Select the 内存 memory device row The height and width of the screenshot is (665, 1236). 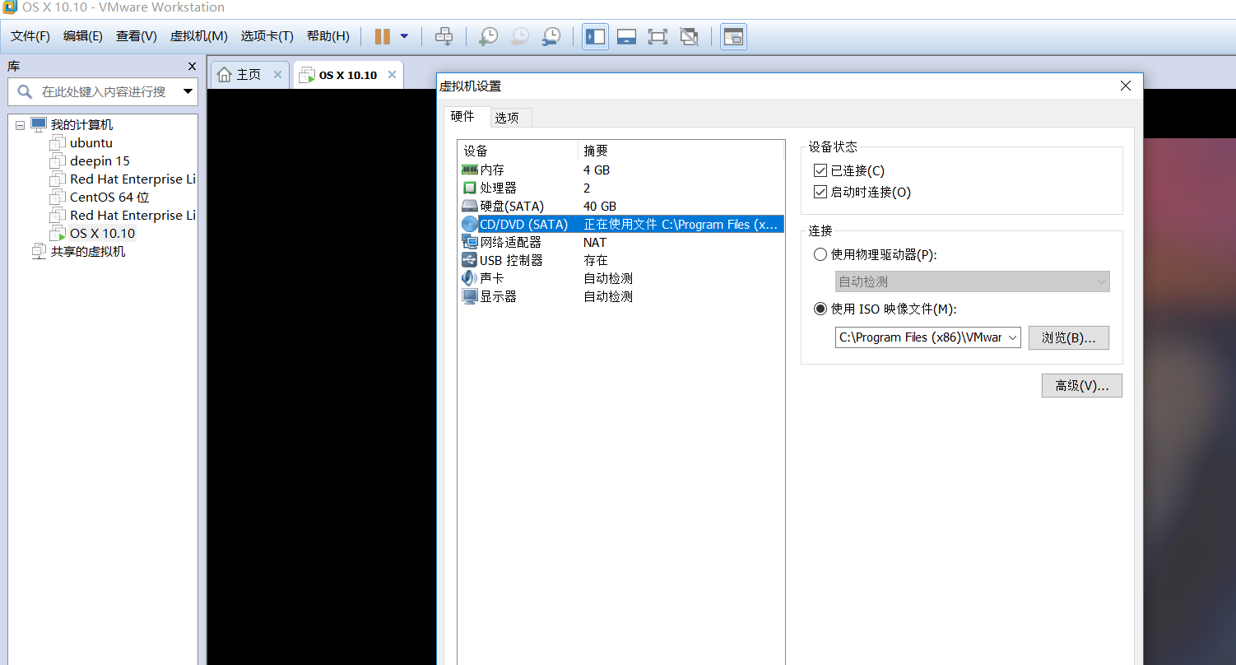click(621, 170)
